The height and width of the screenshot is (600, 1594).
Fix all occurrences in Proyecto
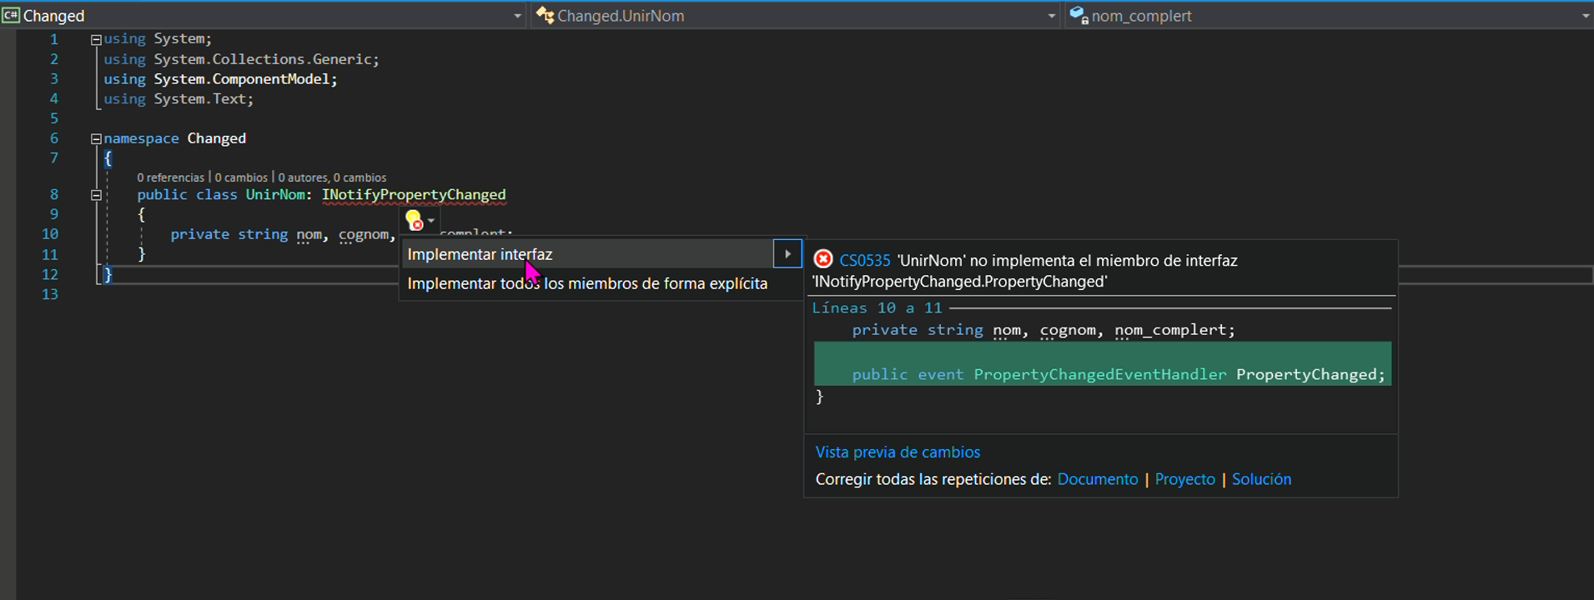pos(1184,479)
